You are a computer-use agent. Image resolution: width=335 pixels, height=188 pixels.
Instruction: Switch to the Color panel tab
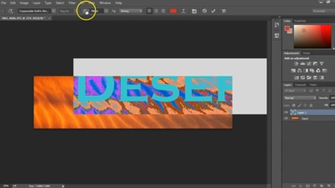pyautogui.click(x=287, y=21)
